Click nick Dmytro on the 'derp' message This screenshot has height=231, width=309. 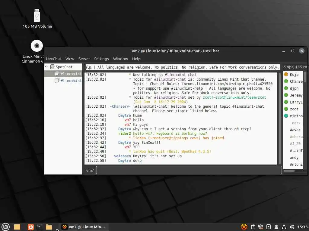(x=125, y=161)
